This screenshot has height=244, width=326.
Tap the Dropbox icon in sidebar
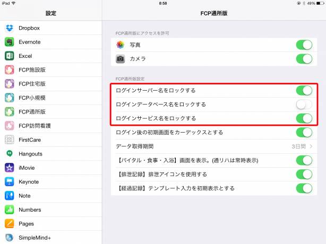[x=9, y=28]
